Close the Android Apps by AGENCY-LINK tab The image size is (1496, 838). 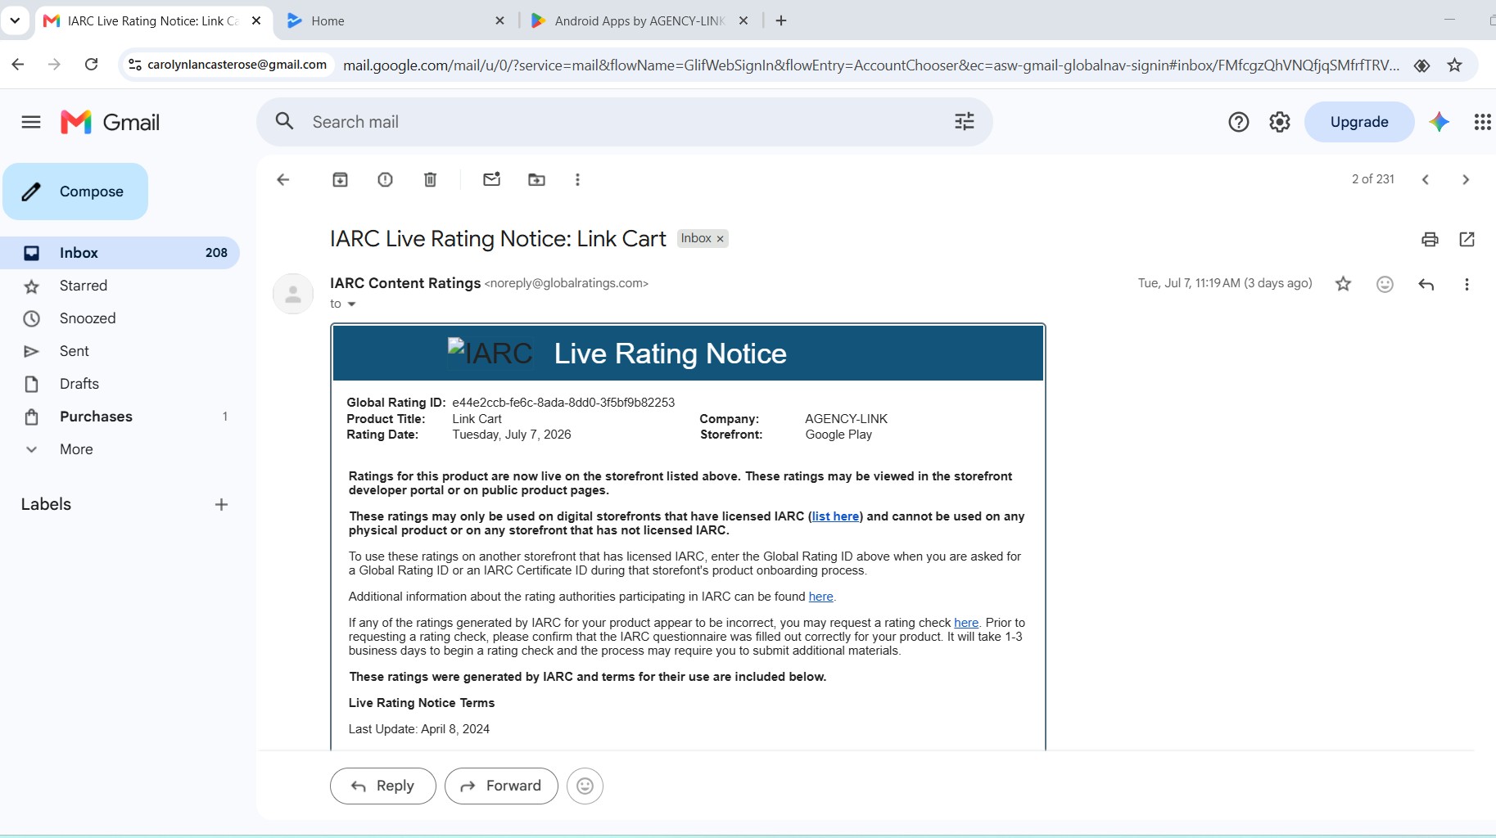743,20
